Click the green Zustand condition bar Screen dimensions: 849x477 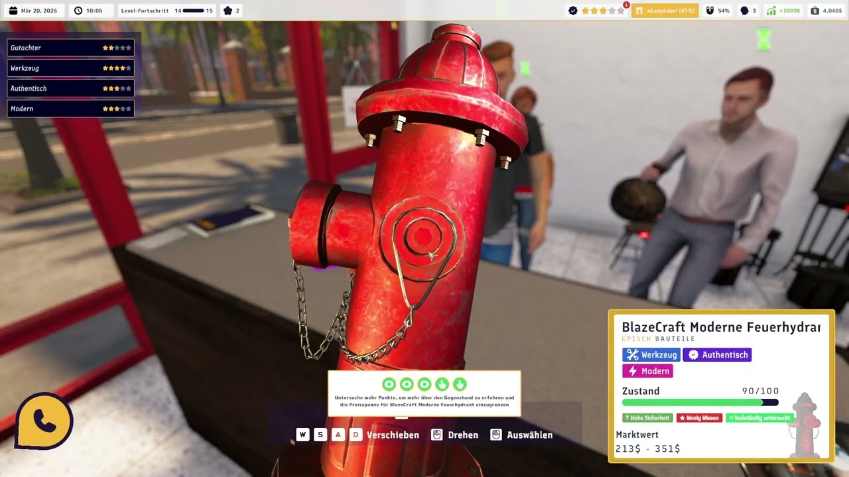700,403
